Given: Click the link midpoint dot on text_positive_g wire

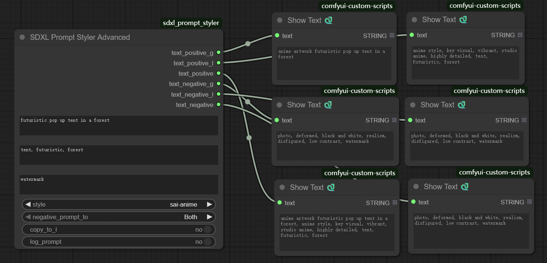Looking at the screenshot, I should pyautogui.click(x=248, y=44).
